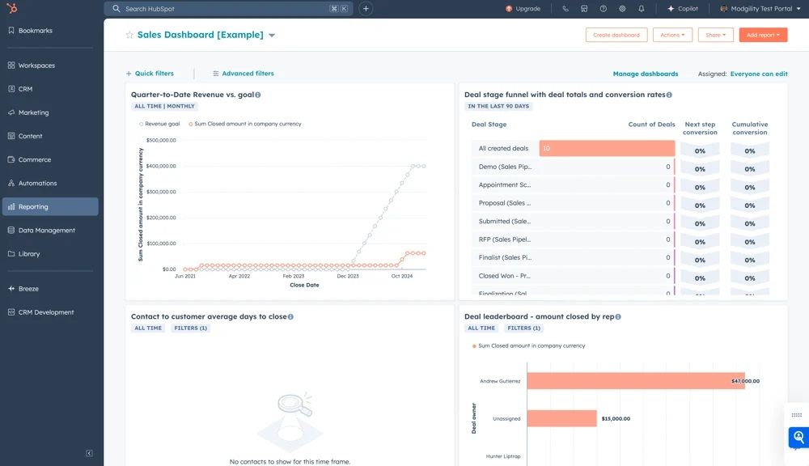The height and width of the screenshot is (466, 809).
Task: Favorite the dashboard with the star icon
Action: coord(129,35)
